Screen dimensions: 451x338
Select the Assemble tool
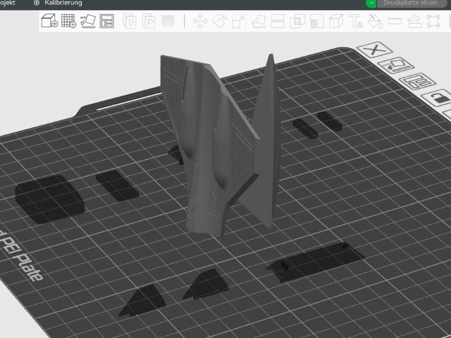click(x=414, y=21)
